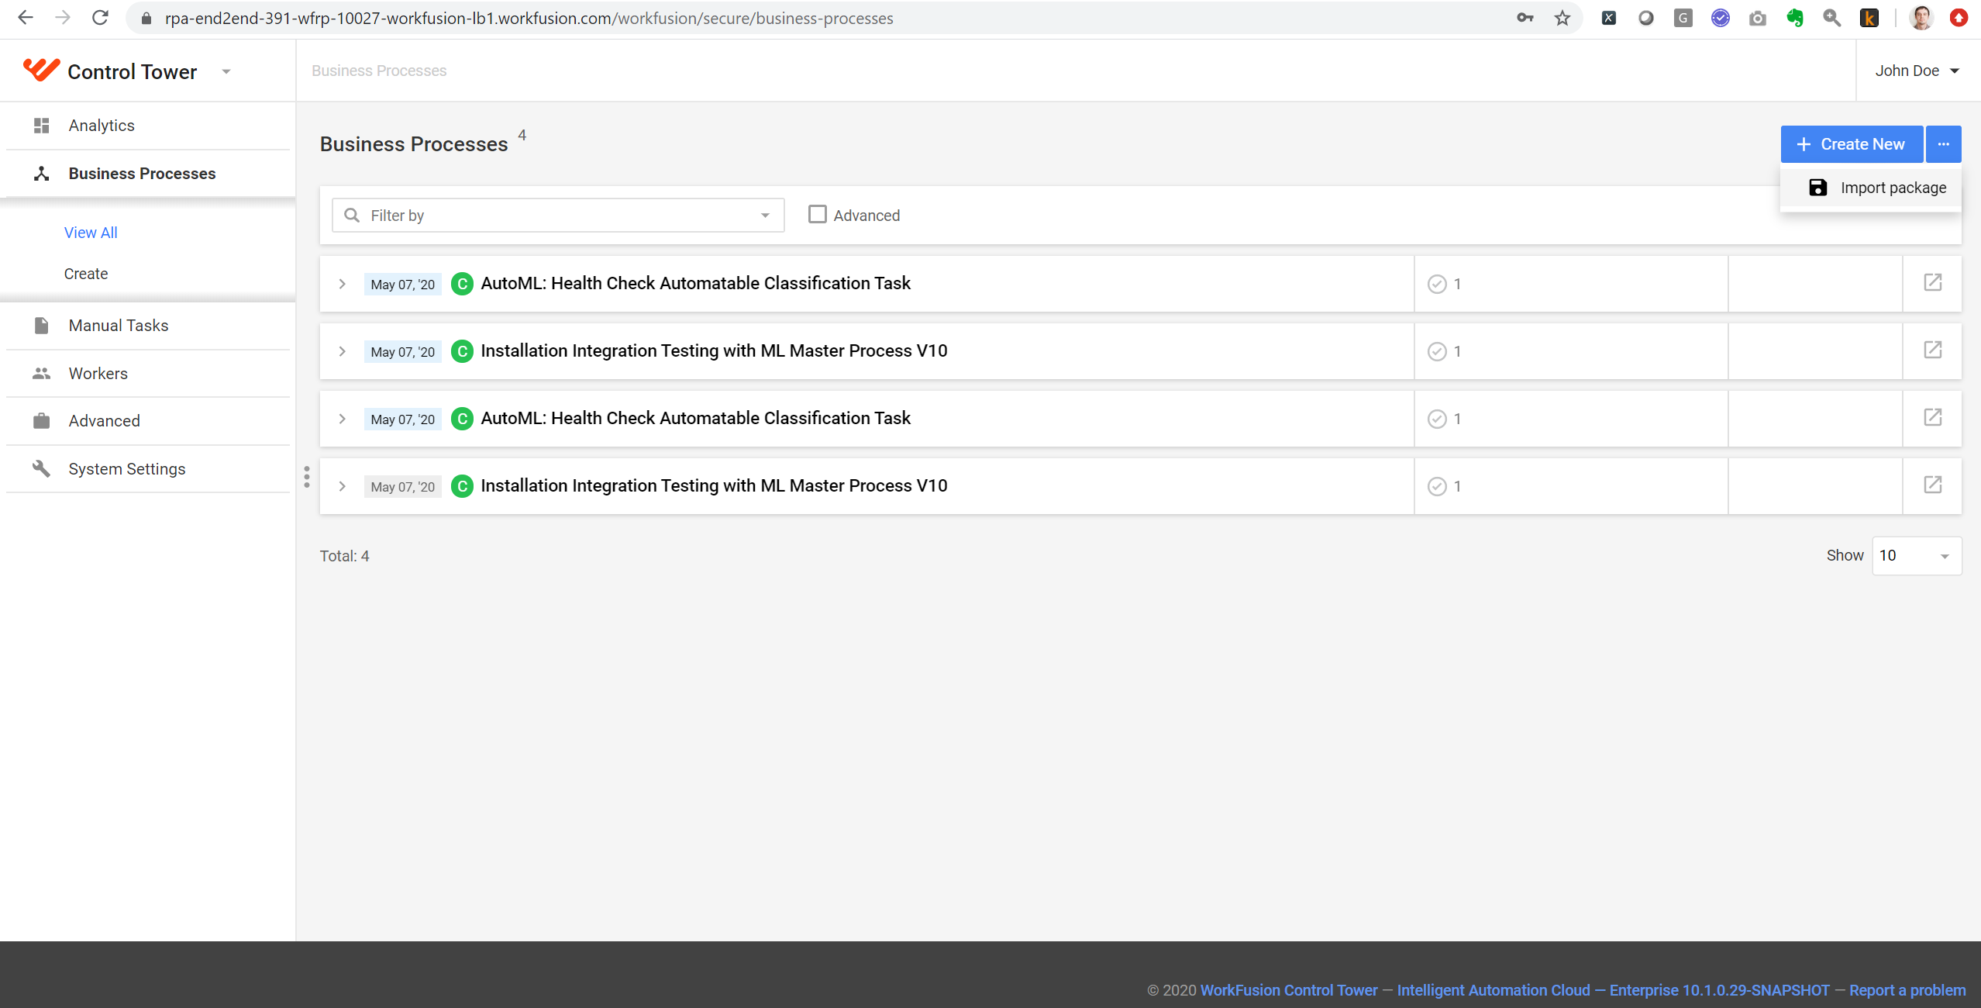
Task: Bookmark this page with the star icon
Action: click(1562, 18)
